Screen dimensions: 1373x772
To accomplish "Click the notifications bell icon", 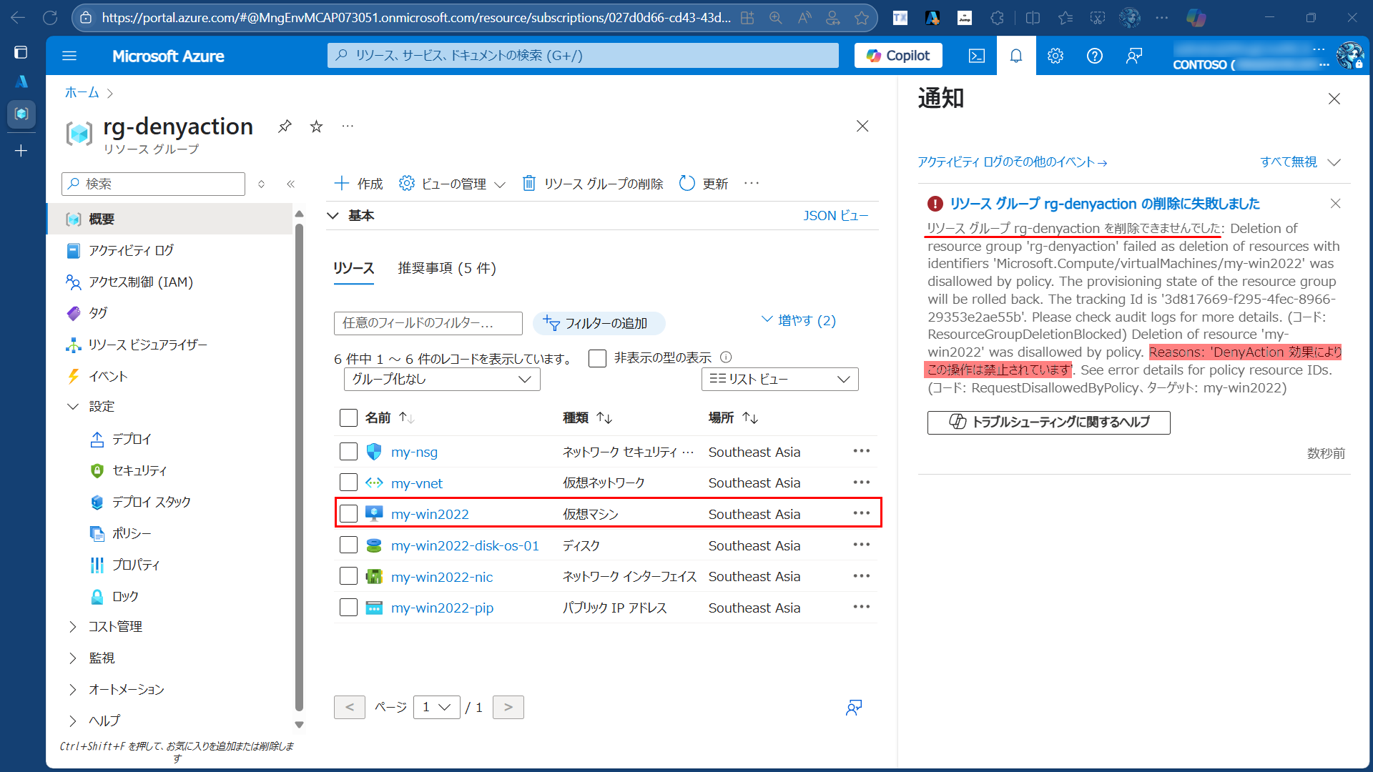I will [1015, 56].
